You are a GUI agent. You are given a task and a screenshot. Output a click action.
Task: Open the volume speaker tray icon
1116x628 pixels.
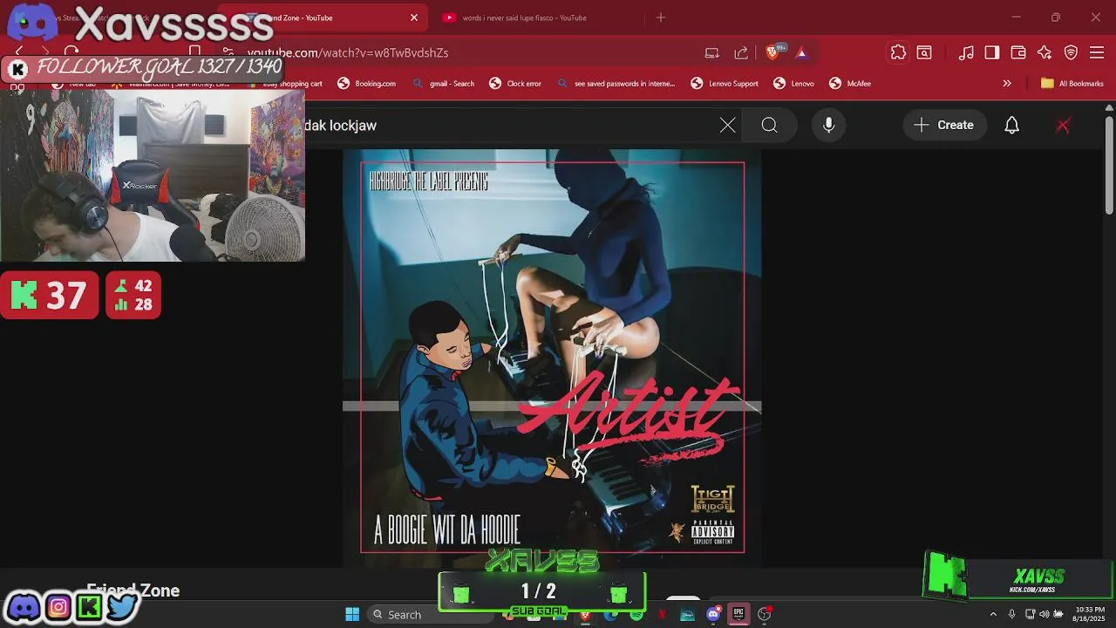coord(1045,615)
